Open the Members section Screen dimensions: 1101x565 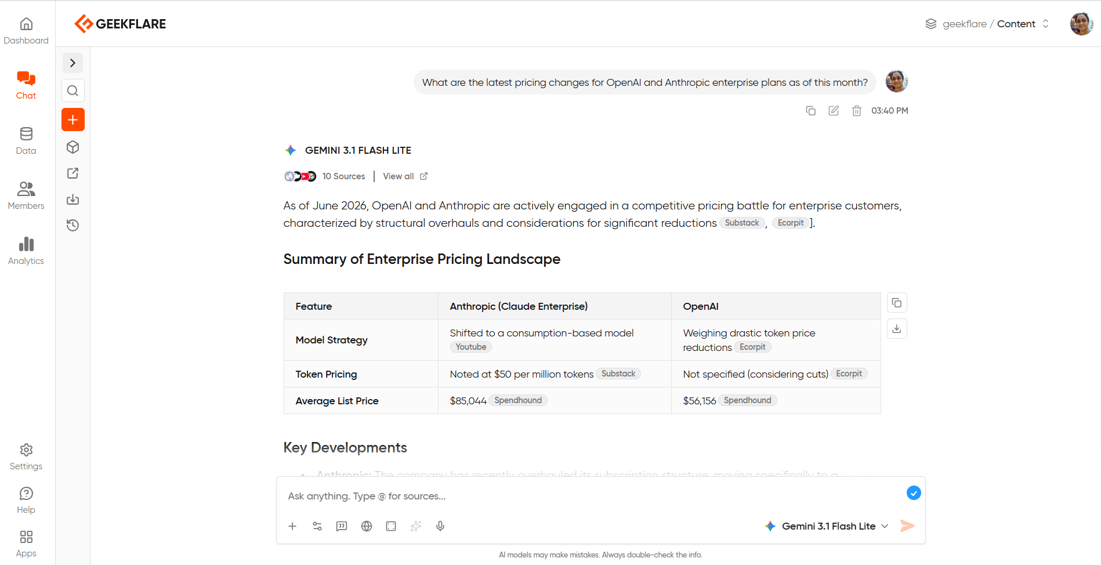[x=26, y=195]
